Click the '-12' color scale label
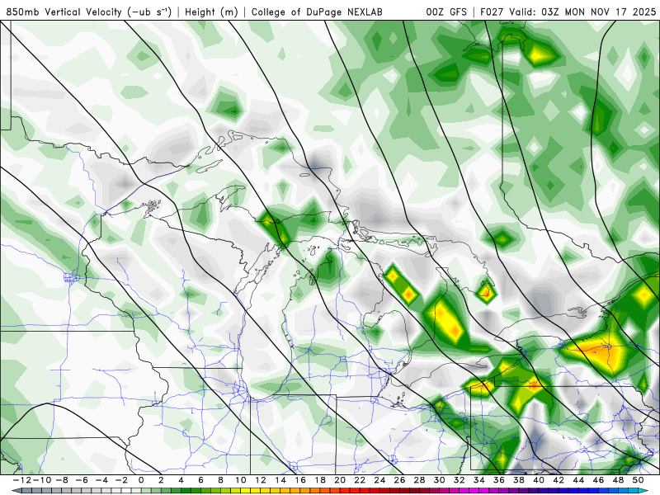This screenshot has height=495, width=660. pos(21,480)
